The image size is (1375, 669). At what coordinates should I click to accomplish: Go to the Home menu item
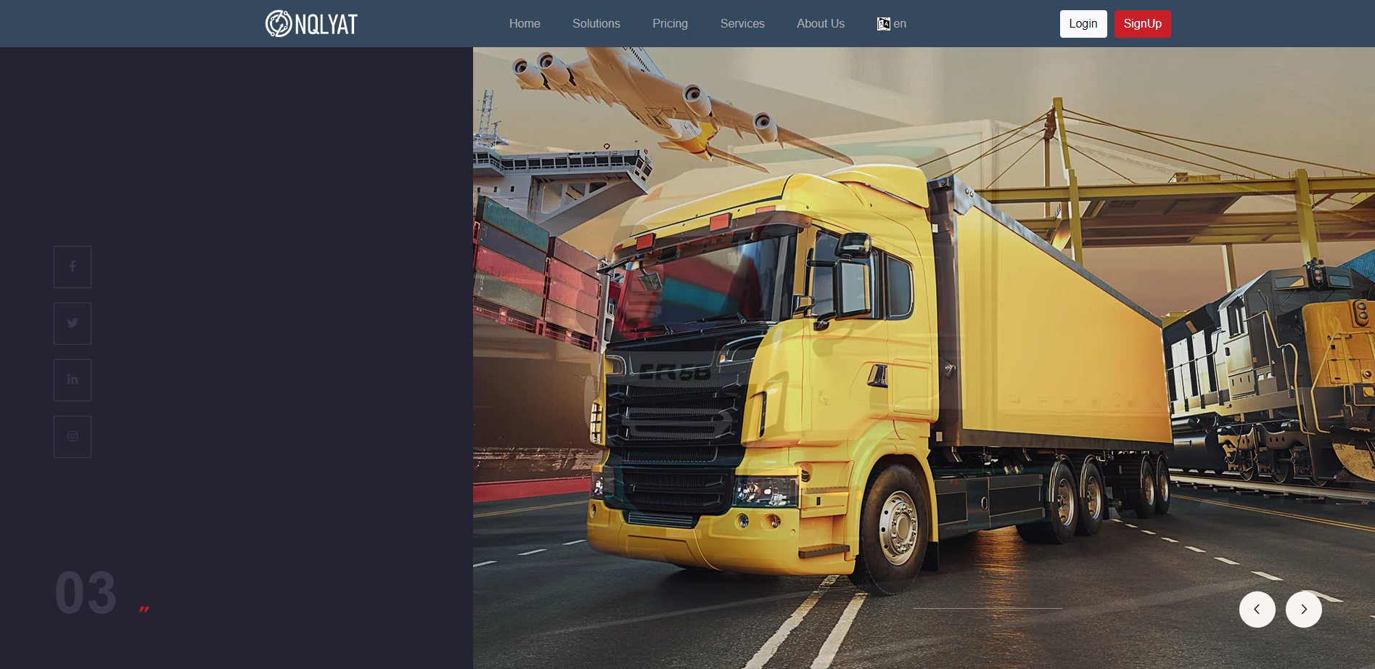click(525, 24)
